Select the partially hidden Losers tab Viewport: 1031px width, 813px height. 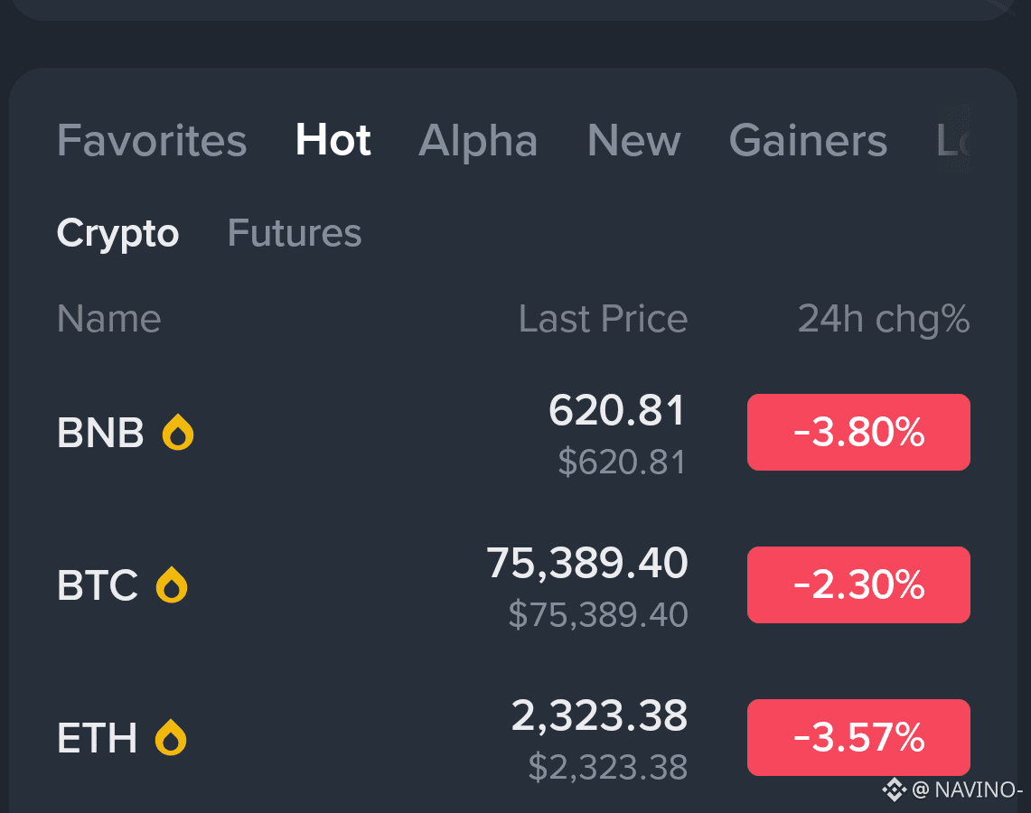click(x=952, y=140)
